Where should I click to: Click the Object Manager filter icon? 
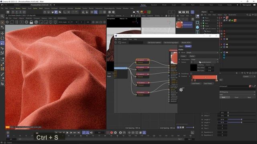tap(253, 15)
